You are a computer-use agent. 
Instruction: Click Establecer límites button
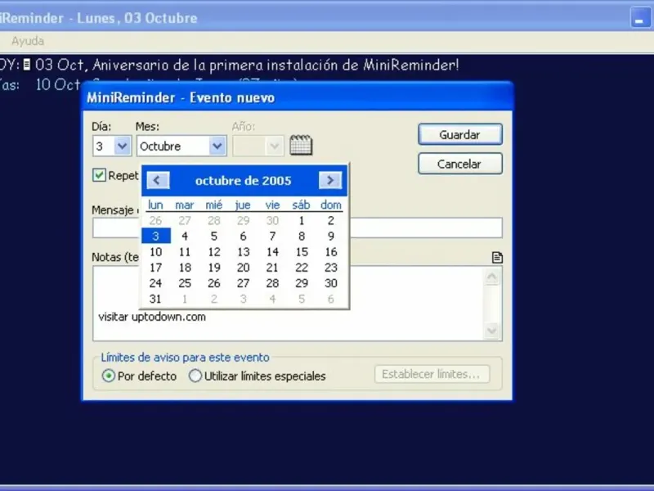[x=432, y=374]
